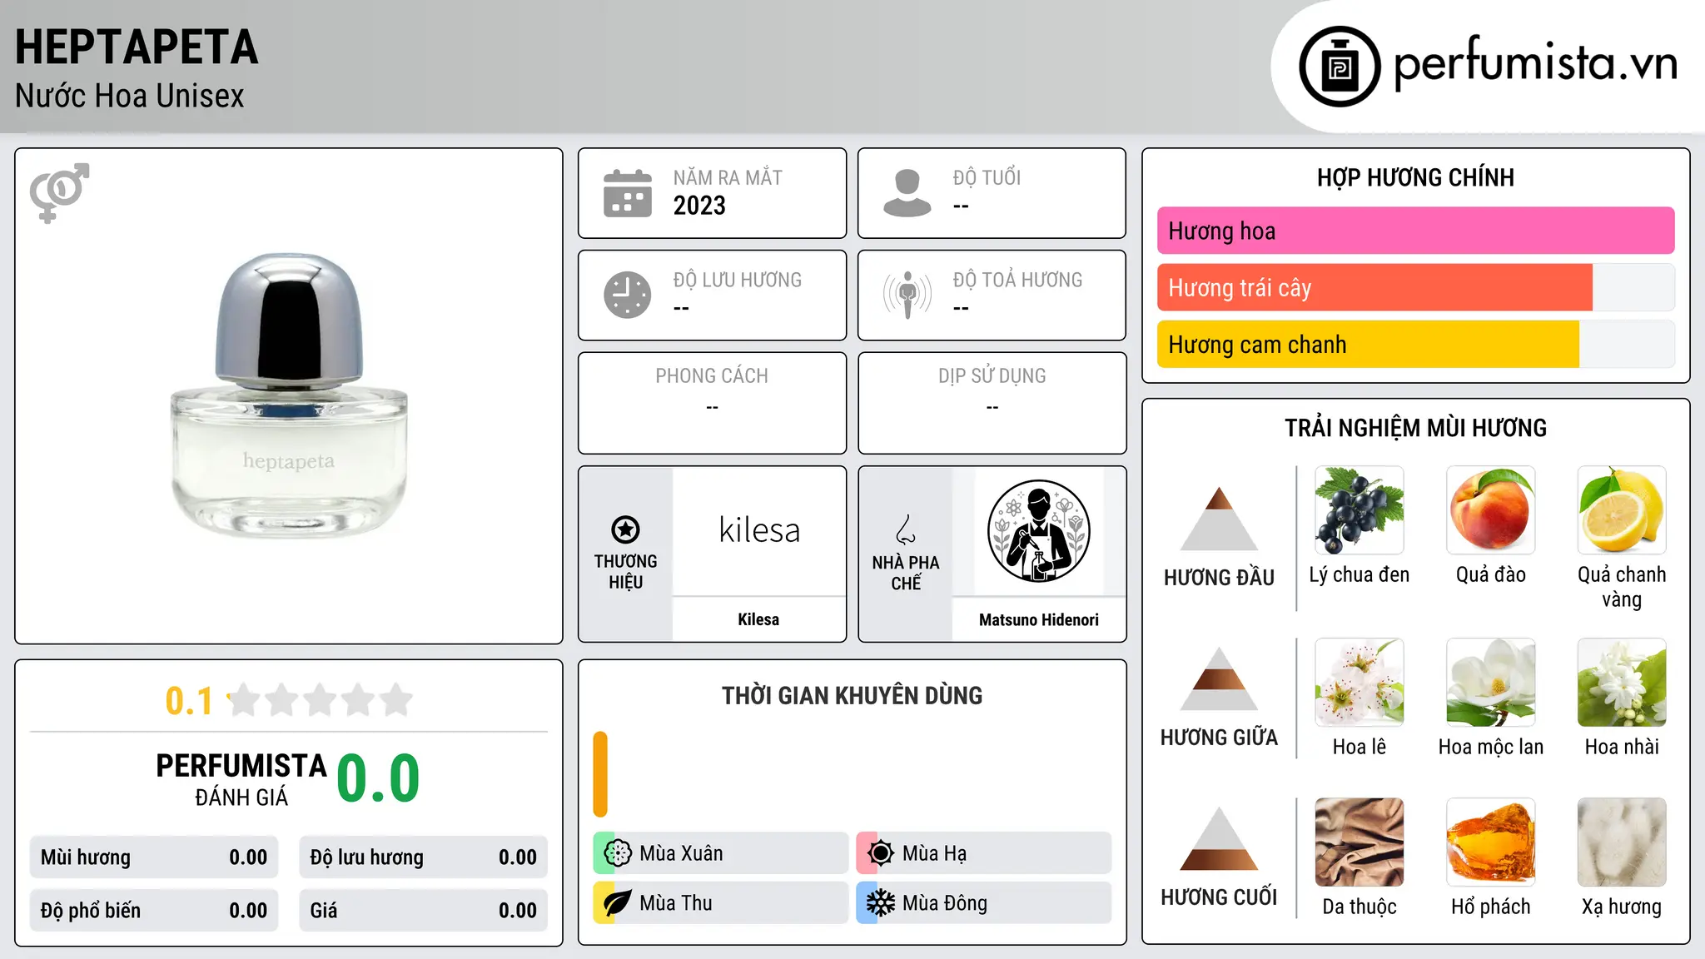Click the nose icon above Nhà pha chế

pyautogui.click(x=906, y=529)
